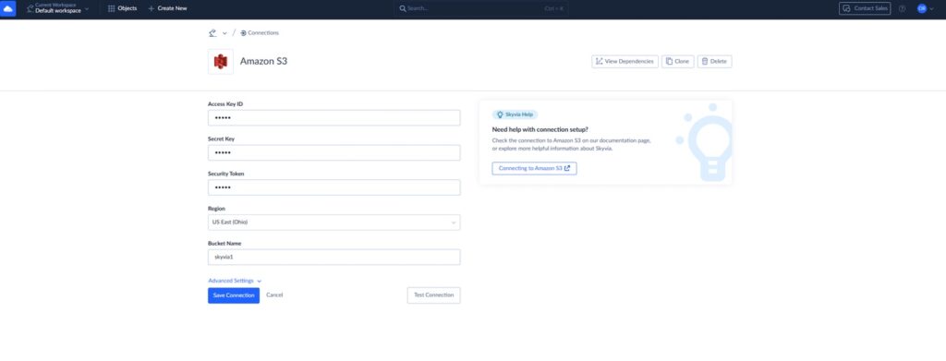Click the Skyvia cloud logo icon
The height and width of the screenshot is (361, 946).
[x=7, y=8]
